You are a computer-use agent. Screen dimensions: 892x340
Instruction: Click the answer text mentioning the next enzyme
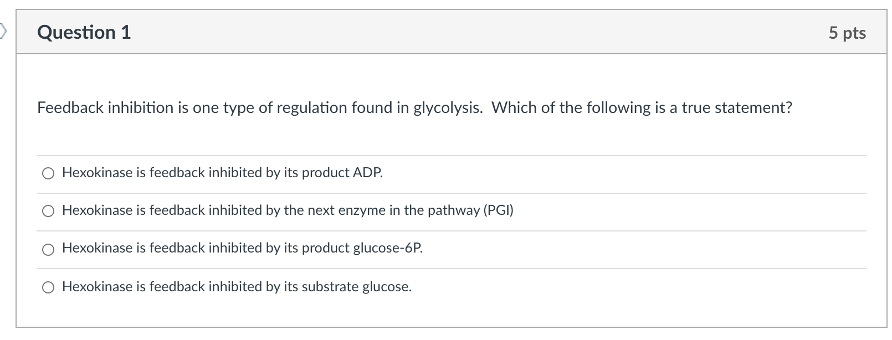pyautogui.click(x=288, y=210)
